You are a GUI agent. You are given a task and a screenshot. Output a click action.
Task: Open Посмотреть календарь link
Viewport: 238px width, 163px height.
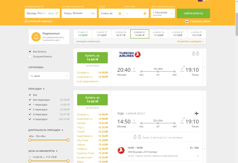pos(190,42)
